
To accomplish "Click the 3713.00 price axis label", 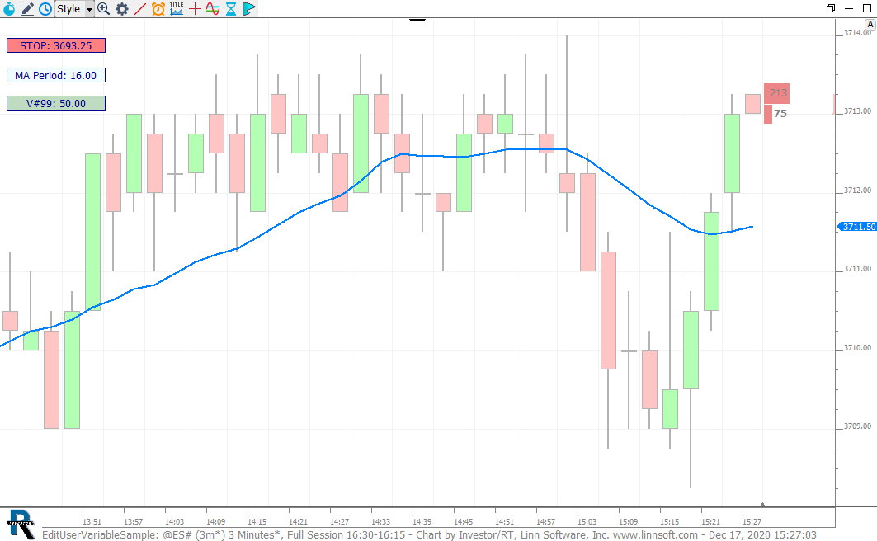I will click(x=857, y=111).
